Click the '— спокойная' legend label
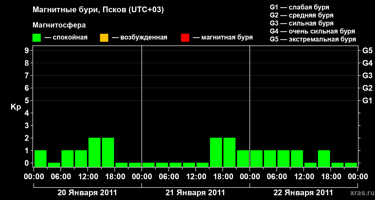 [x=66, y=38]
